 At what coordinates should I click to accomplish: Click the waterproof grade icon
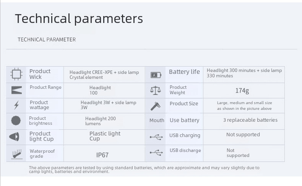pos(17,154)
